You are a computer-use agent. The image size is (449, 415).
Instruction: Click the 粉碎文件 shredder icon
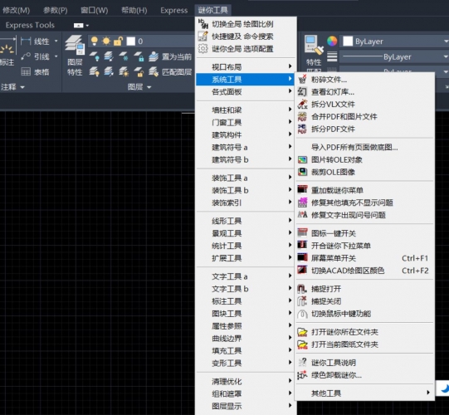pos(302,79)
